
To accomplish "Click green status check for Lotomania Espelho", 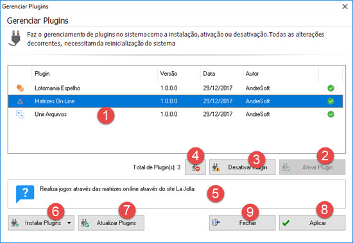I will point(331,88).
